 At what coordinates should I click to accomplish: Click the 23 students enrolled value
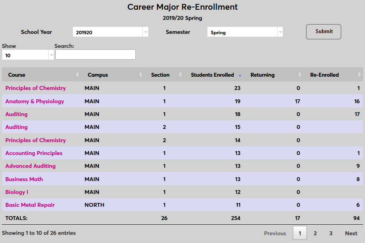[237, 88]
